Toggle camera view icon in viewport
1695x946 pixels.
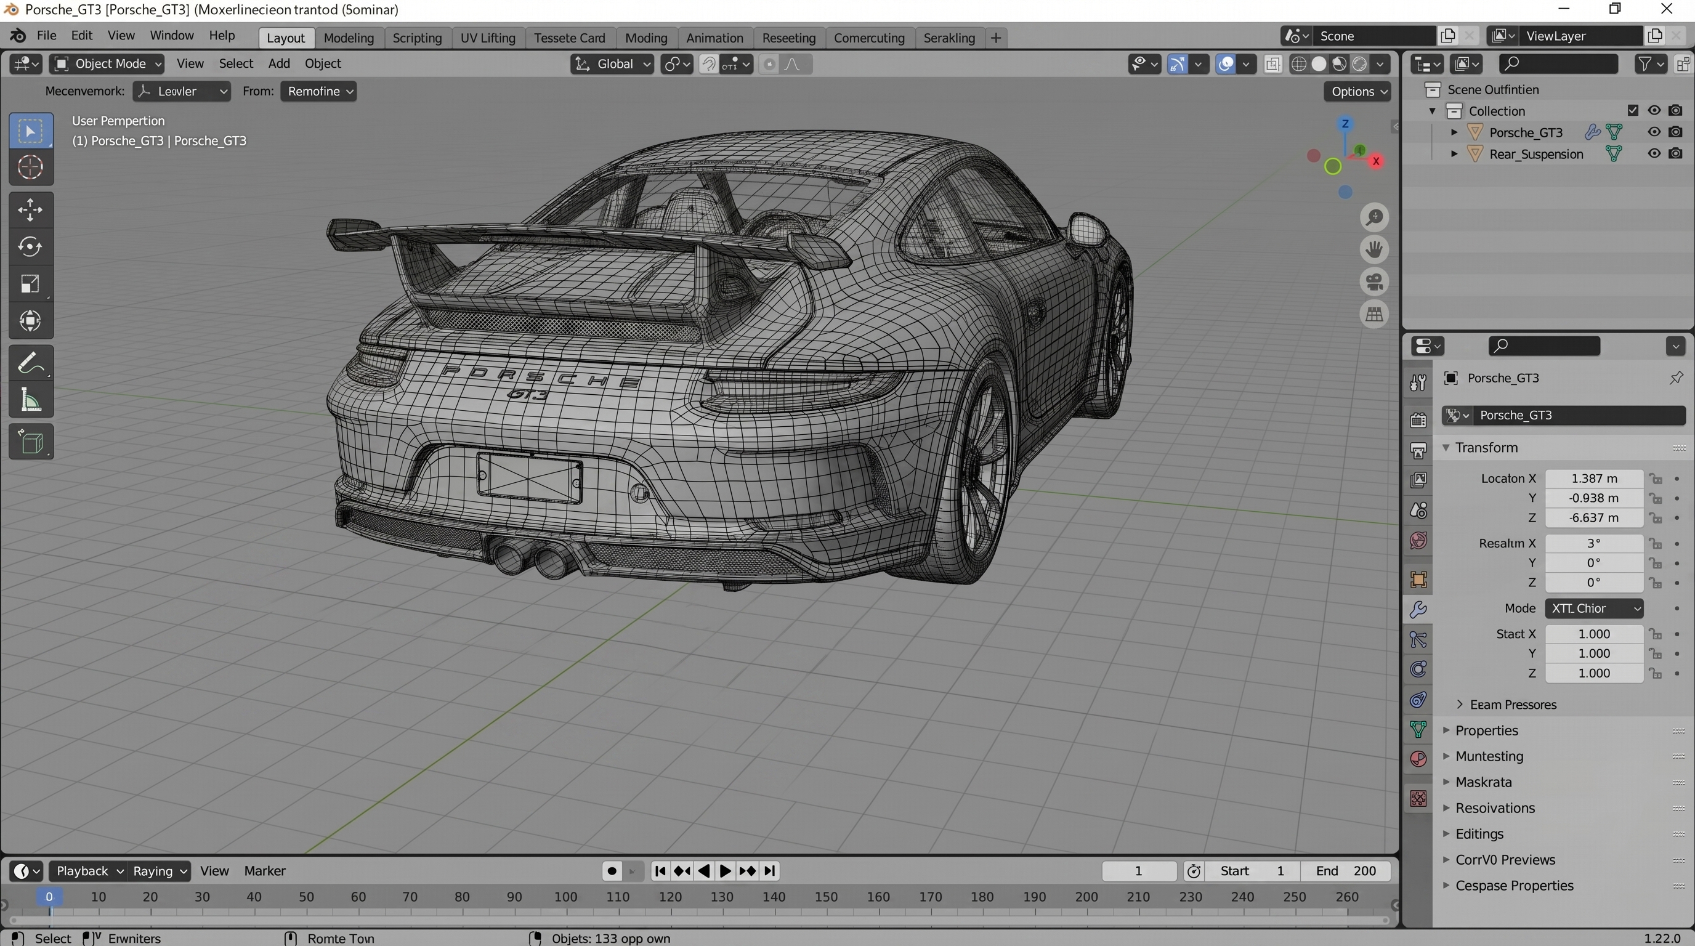1374,282
